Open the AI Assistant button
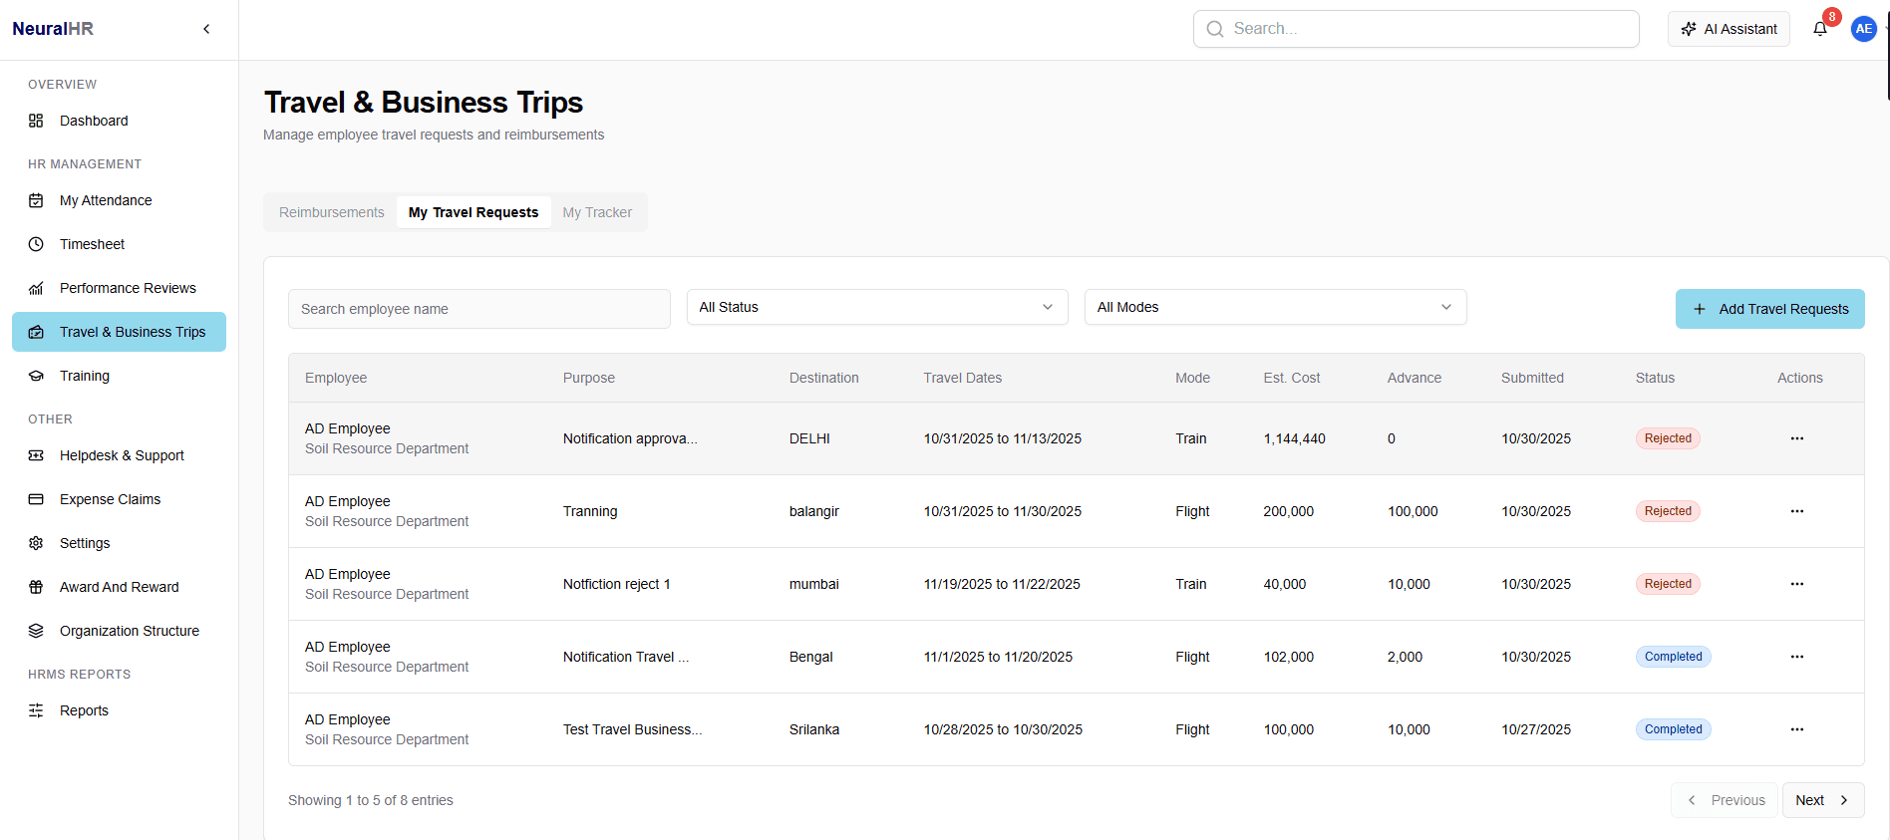 (1729, 29)
